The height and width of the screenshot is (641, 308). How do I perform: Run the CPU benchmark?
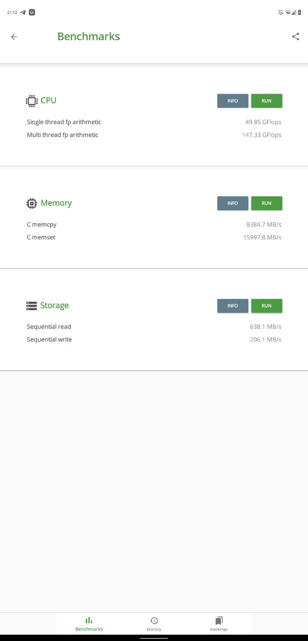click(266, 101)
